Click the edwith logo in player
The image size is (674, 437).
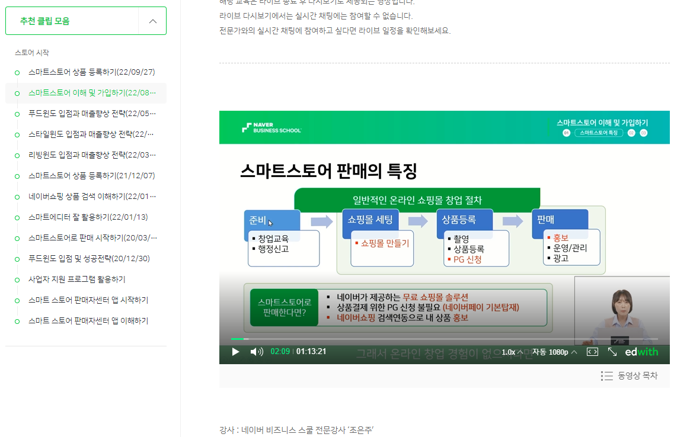tap(641, 352)
